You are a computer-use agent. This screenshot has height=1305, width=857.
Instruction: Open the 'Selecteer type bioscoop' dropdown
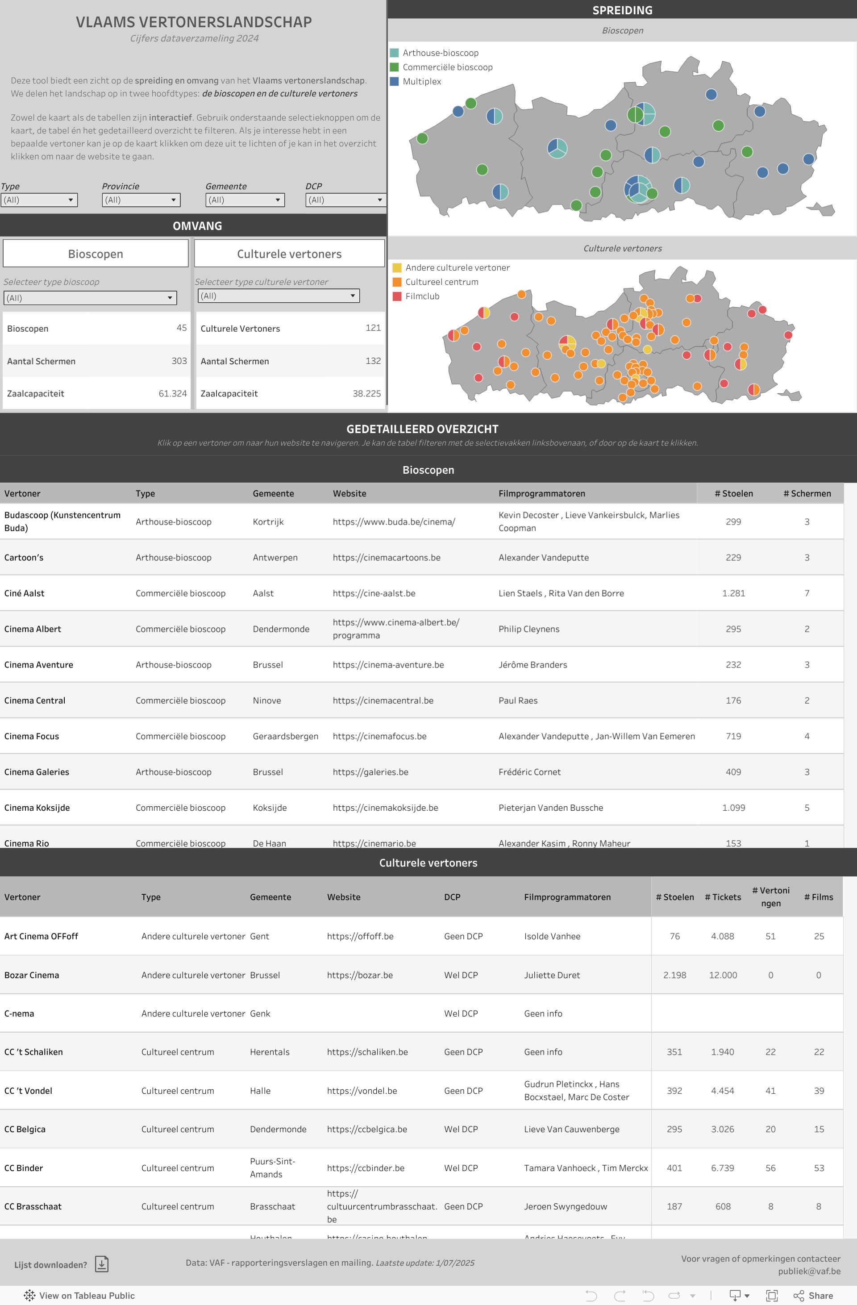[90, 298]
